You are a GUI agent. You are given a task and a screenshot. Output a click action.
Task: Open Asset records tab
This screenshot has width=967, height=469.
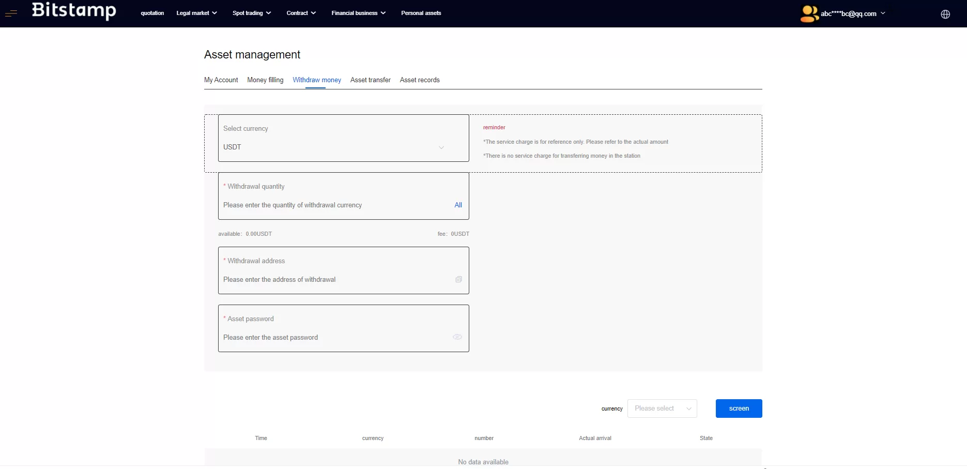click(x=420, y=80)
